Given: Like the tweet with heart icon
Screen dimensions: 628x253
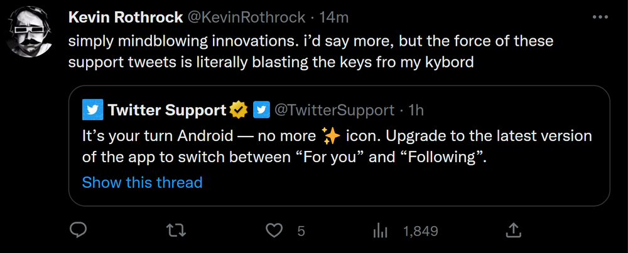Looking at the screenshot, I should pos(274,230).
